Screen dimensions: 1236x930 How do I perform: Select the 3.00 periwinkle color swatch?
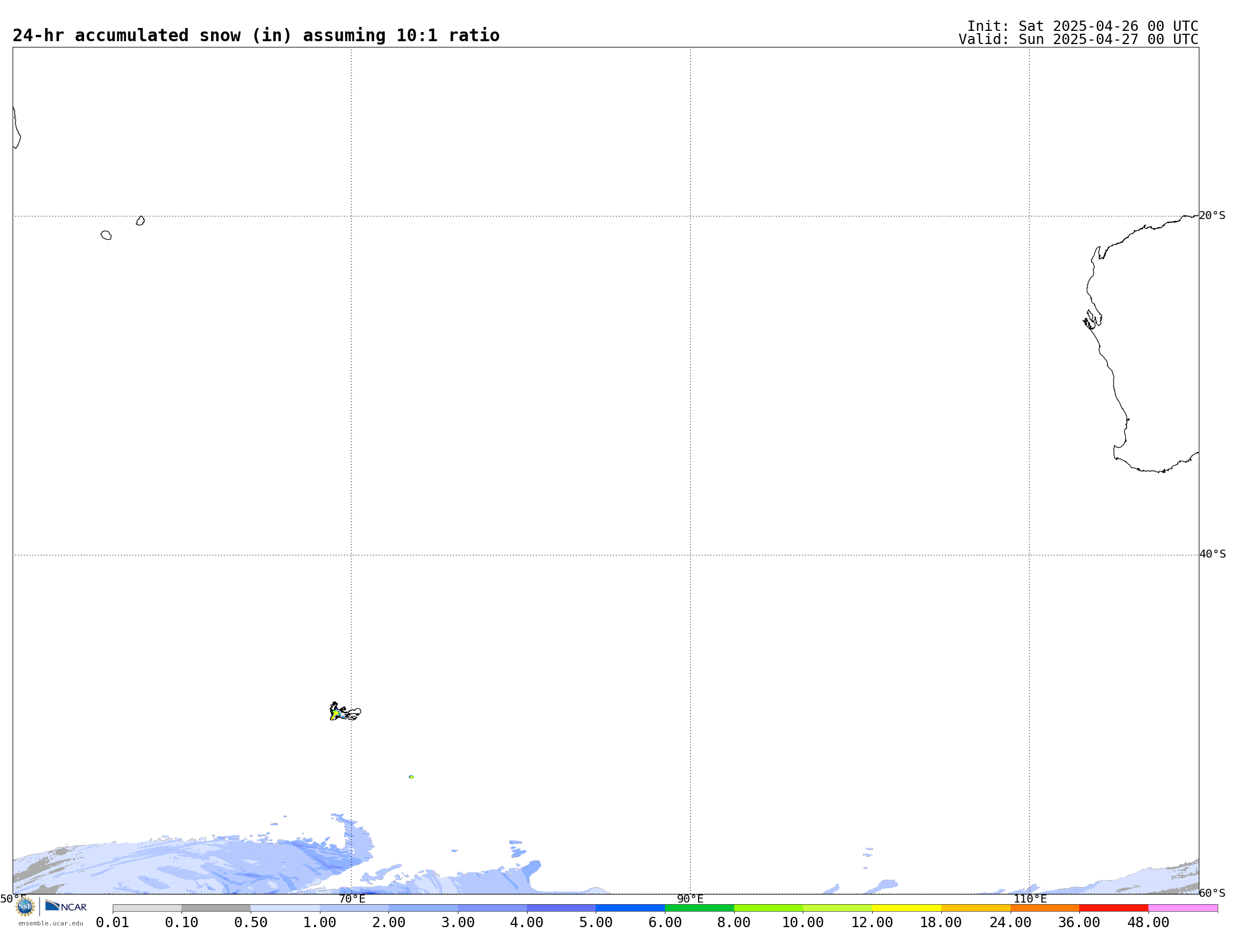pyautogui.click(x=492, y=908)
